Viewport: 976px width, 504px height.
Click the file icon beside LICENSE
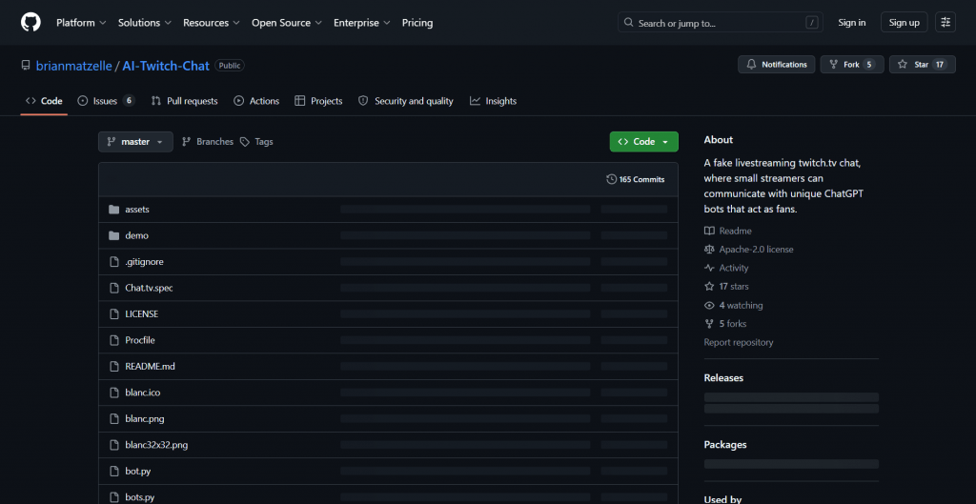(x=114, y=314)
